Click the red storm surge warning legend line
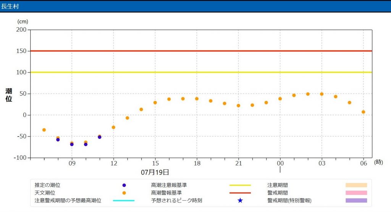This screenshot has height=212, width=391. 240,193
